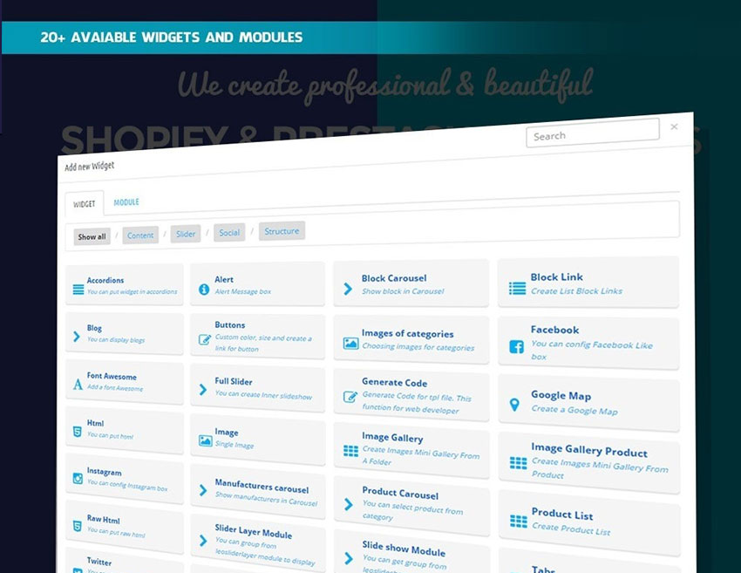Screen dimensions: 741x573
Task: Click the Google Map pin icon
Action: pyautogui.click(x=514, y=405)
